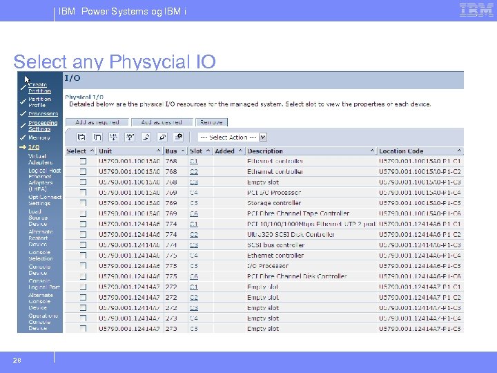Image resolution: width=497 pixels, height=373 pixels.
Task: Open slot C2 link for Ultra320 SCSI Controller
Action: pyautogui.click(x=194, y=234)
